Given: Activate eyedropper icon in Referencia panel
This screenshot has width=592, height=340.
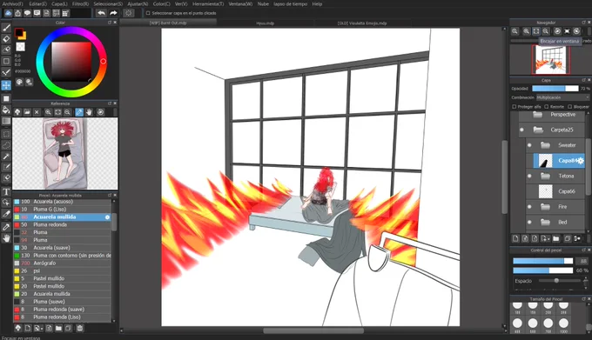Looking at the screenshot, I should (79, 112).
